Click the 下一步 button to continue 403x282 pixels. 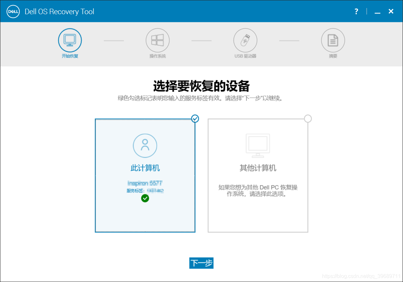(x=201, y=263)
